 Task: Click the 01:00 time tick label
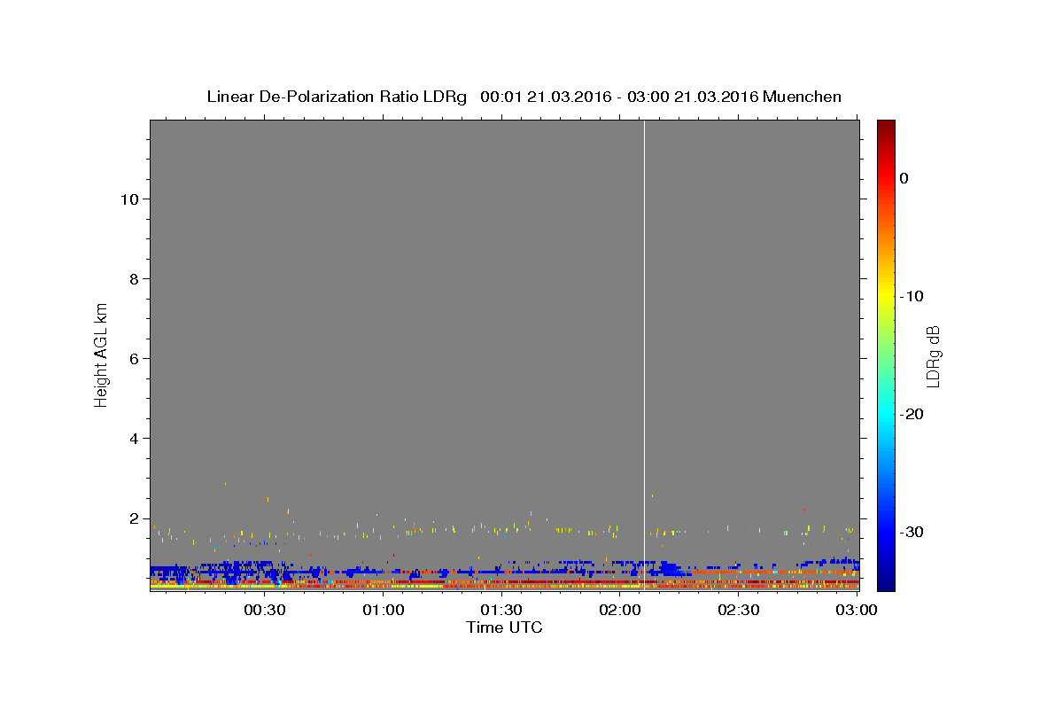[x=384, y=610]
